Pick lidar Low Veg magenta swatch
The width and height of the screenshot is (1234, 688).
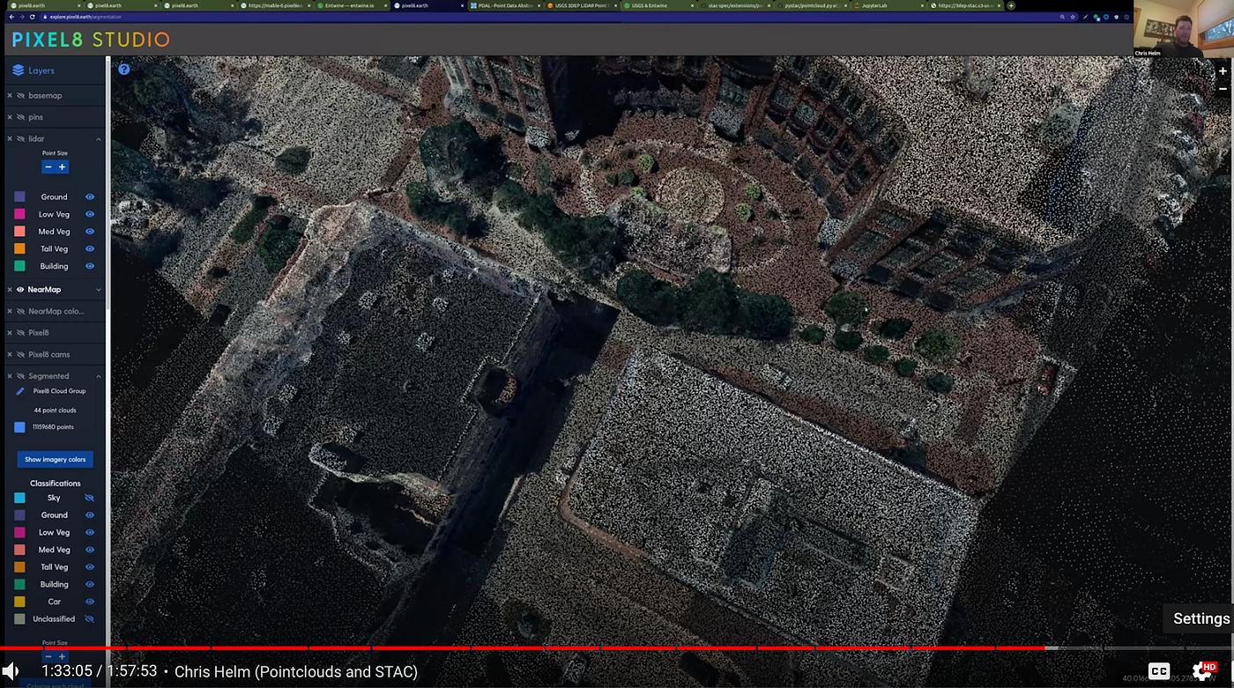[x=19, y=215]
